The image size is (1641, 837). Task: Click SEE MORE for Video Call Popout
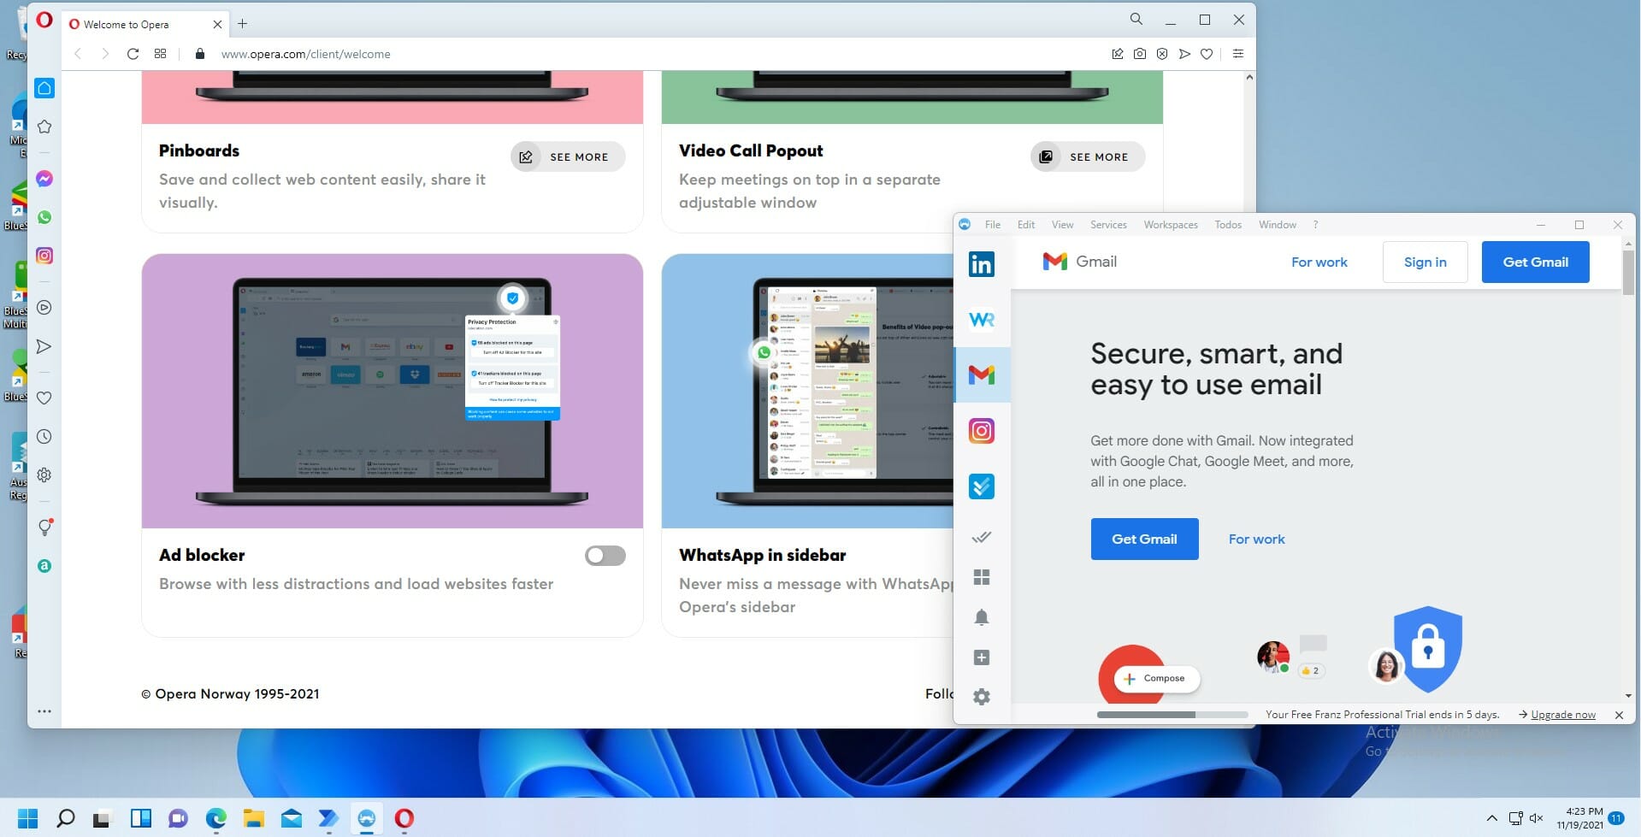pyautogui.click(x=1088, y=156)
